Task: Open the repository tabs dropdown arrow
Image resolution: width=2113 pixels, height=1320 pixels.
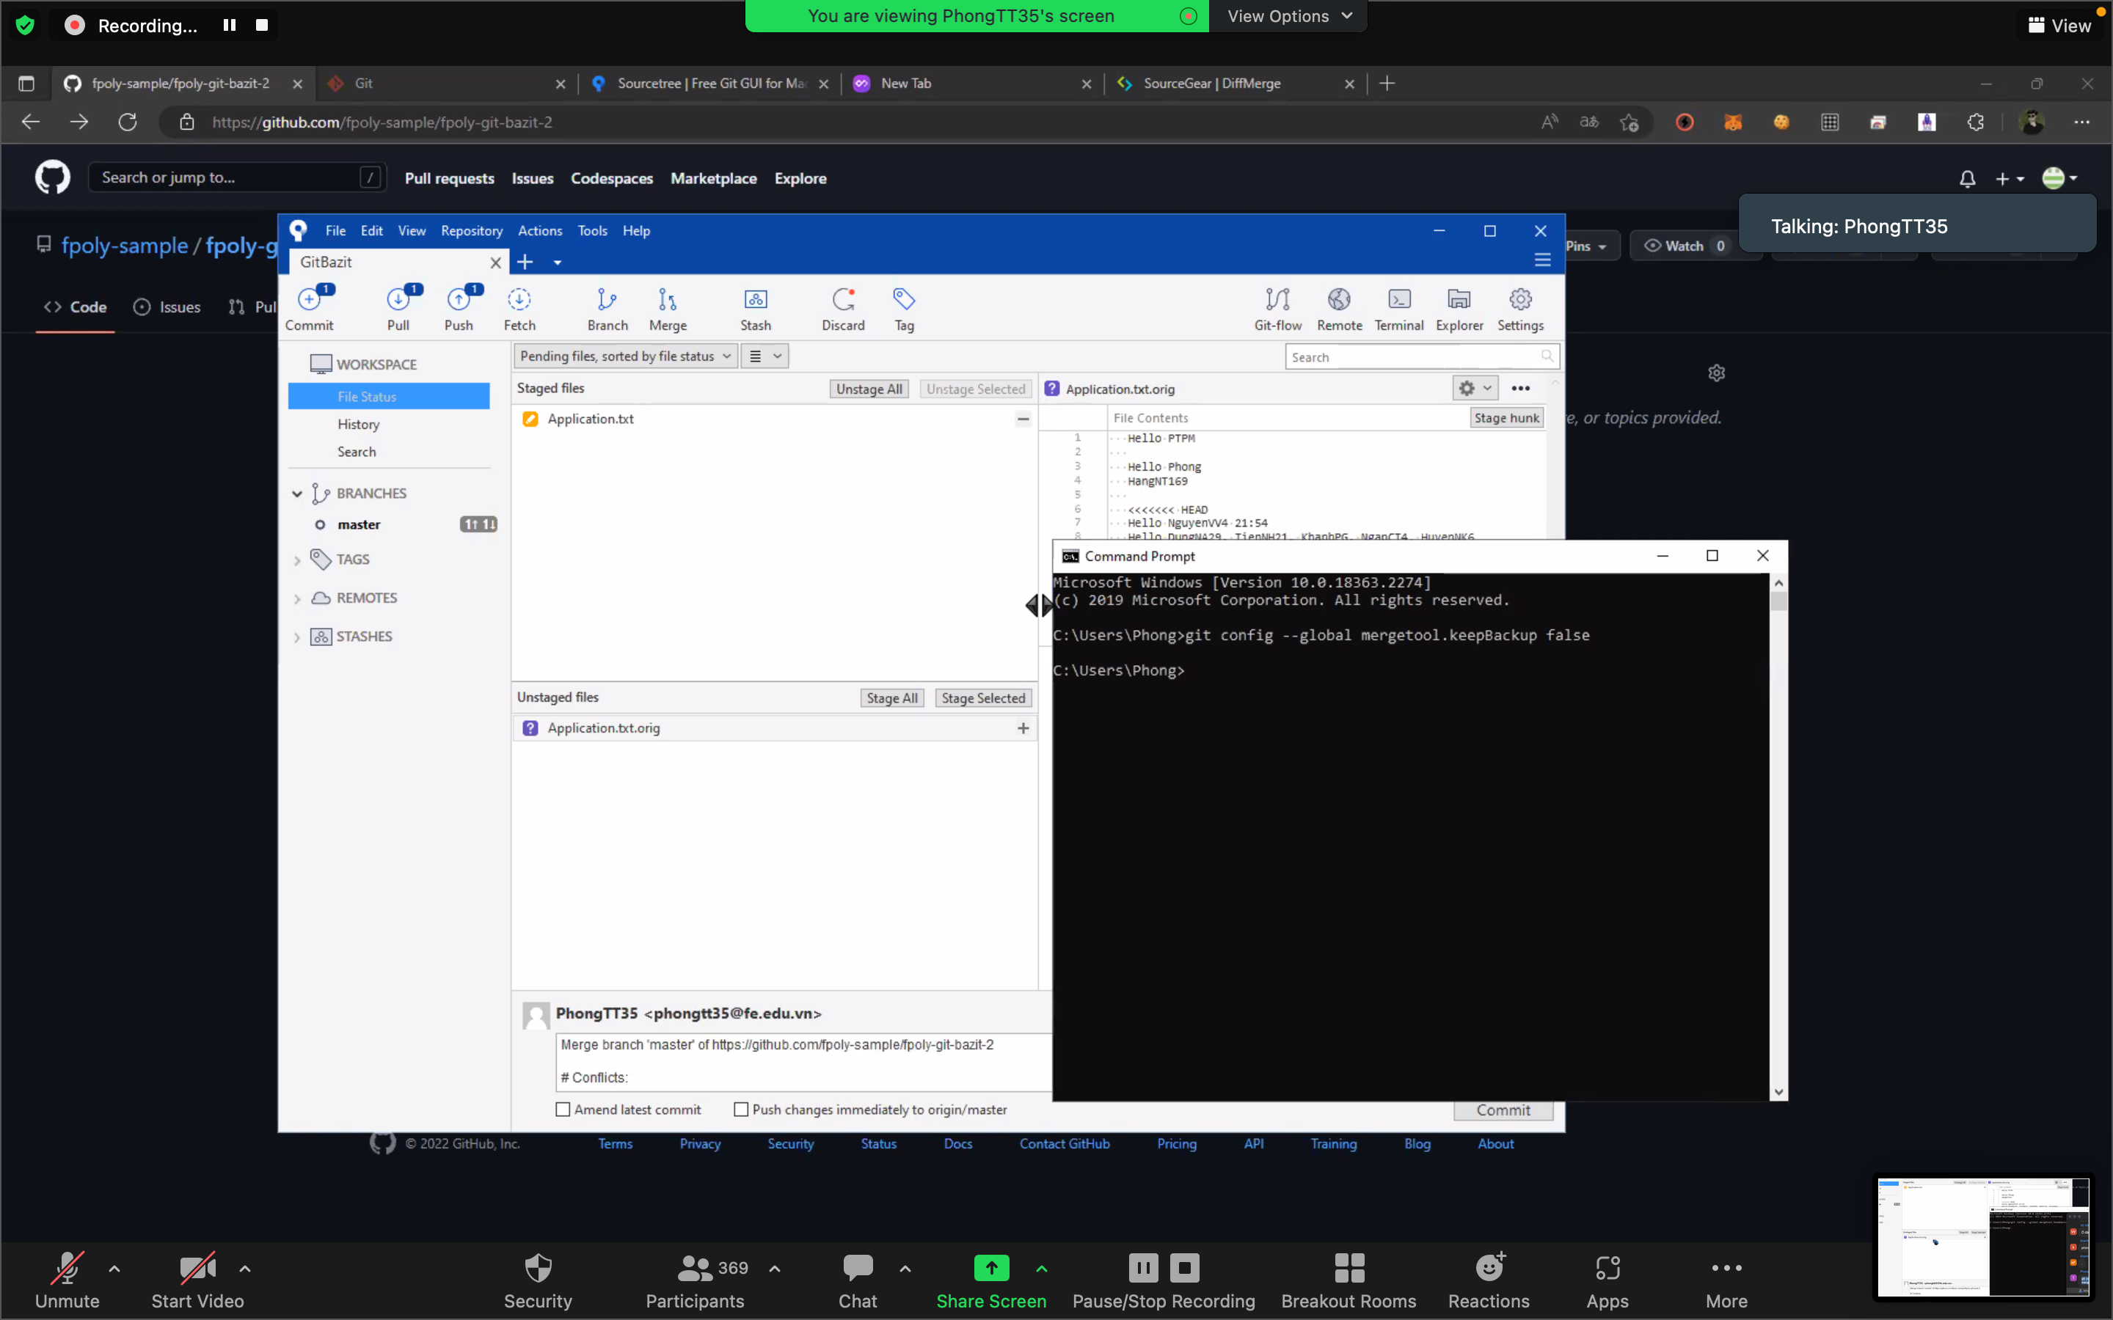Action: [x=557, y=263]
